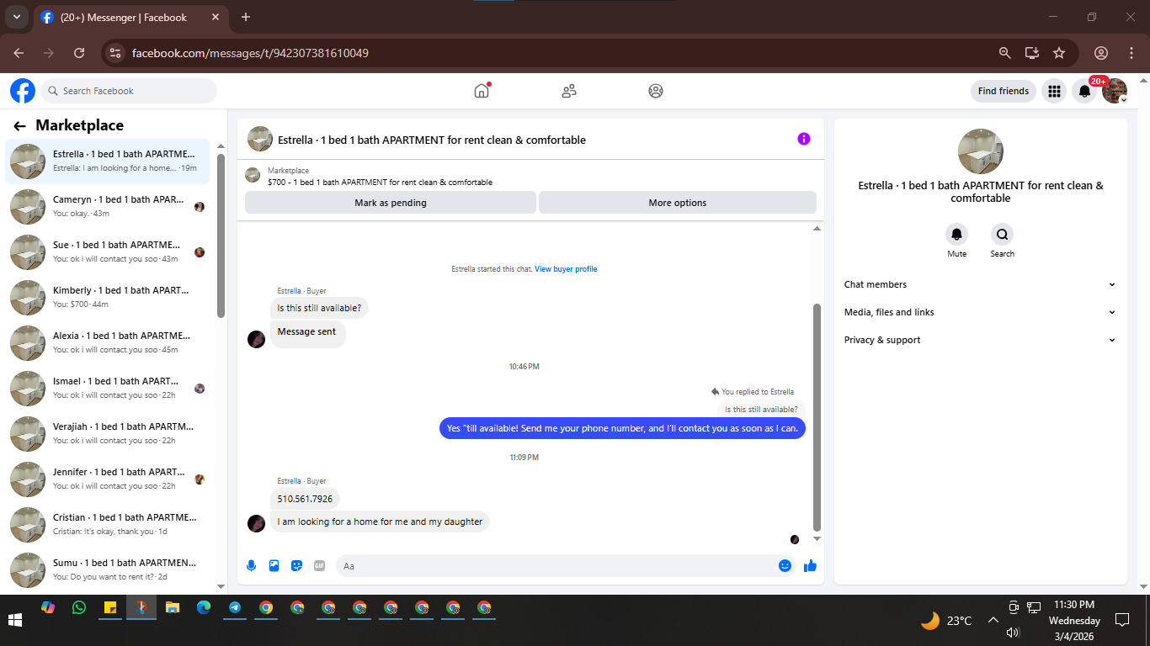Go to Facebook Home tab
Screen dimensions: 1150x646
point(482,91)
